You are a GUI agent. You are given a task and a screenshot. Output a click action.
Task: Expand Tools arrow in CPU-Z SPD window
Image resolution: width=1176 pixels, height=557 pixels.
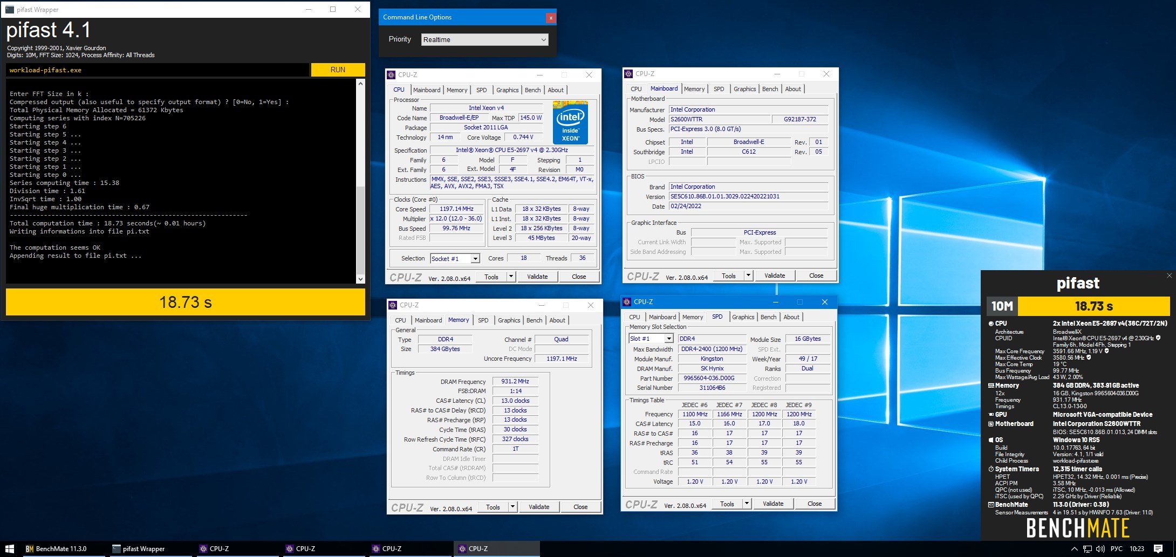pos(747,504)
